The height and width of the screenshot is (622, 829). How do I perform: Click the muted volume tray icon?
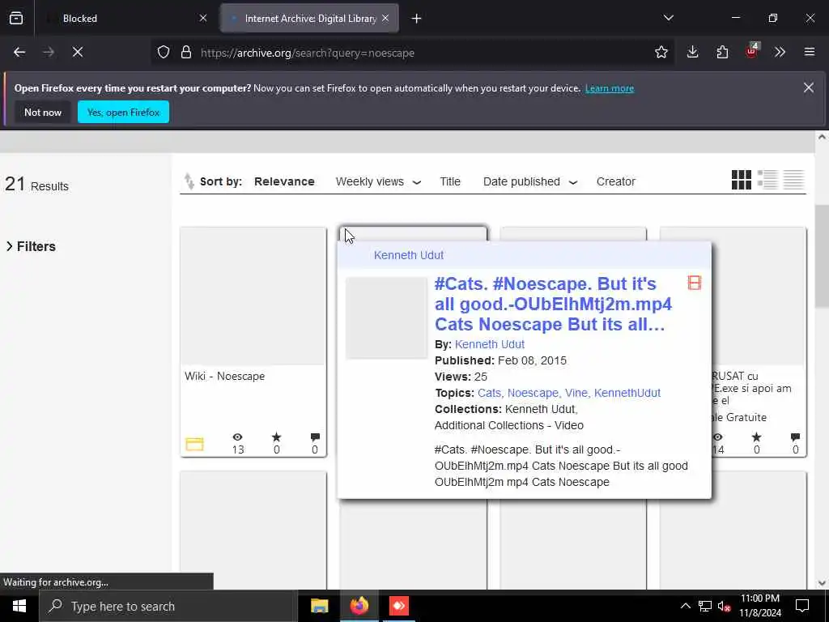pyautogui.click(x=724, y=606)
